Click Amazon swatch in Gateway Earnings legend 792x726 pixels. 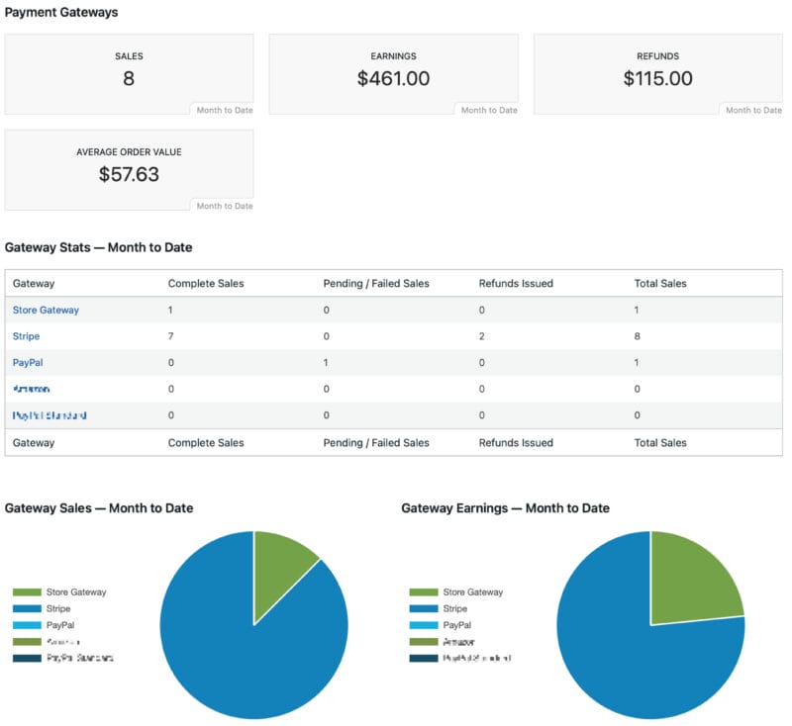(423, 642)
